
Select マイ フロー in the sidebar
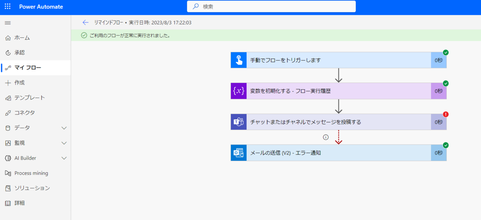point(35,68)
